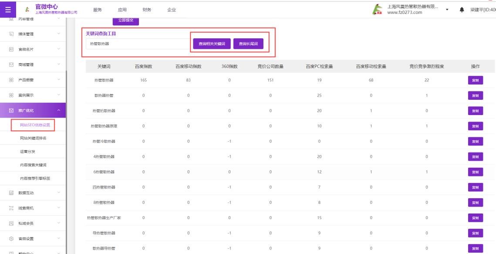The height and width of the screenshot is (254, 496).
Task: Expand the 线索商机 sidebar section
Action: pyautogui.click(x=58, y=208)
